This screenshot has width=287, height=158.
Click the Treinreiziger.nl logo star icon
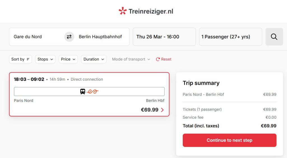(x=122, y=11)
